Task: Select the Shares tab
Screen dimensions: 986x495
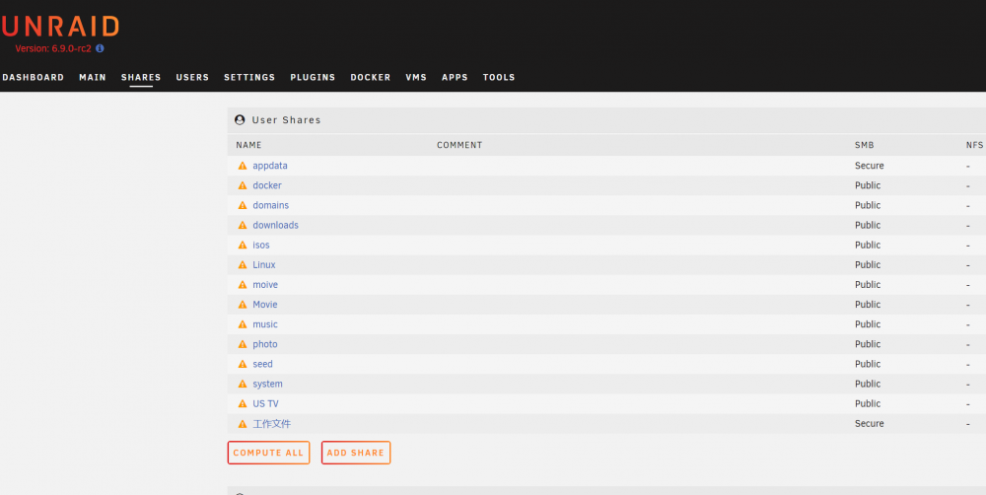Action: [x=141, y=77]
